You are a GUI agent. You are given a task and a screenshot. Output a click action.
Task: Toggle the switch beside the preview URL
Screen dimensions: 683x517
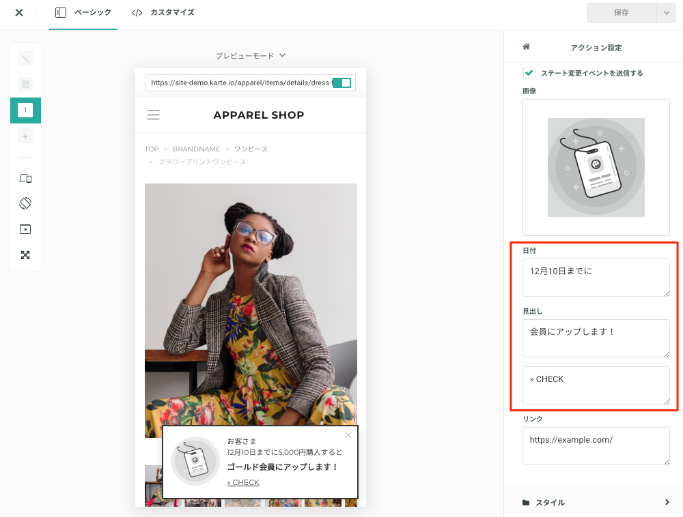tap(342, 83)
